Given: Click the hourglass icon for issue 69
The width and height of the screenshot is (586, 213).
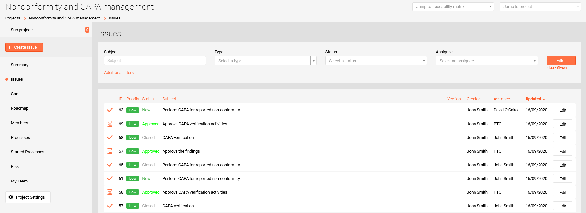Looking at the screenshot, I should [110, 124].
